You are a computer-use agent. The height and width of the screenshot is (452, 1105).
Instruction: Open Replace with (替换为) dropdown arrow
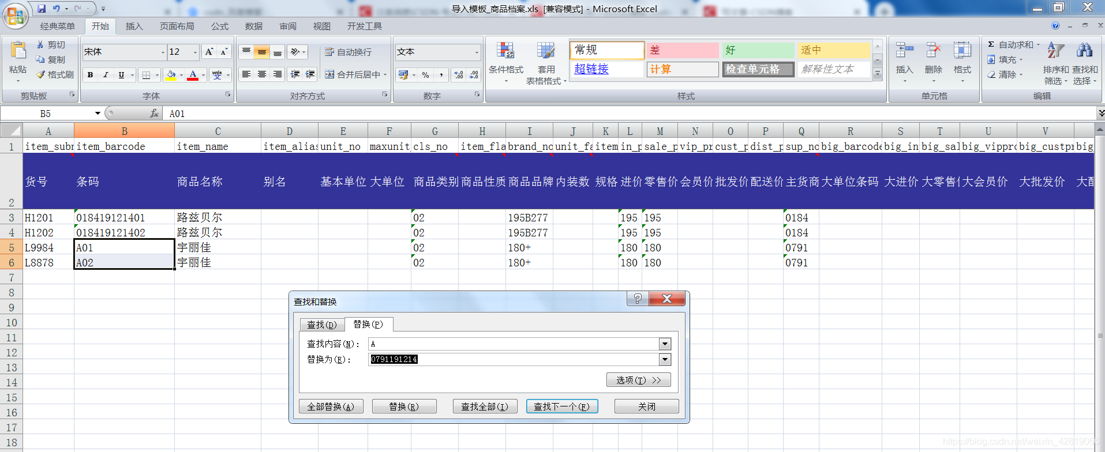pos(665,359)
